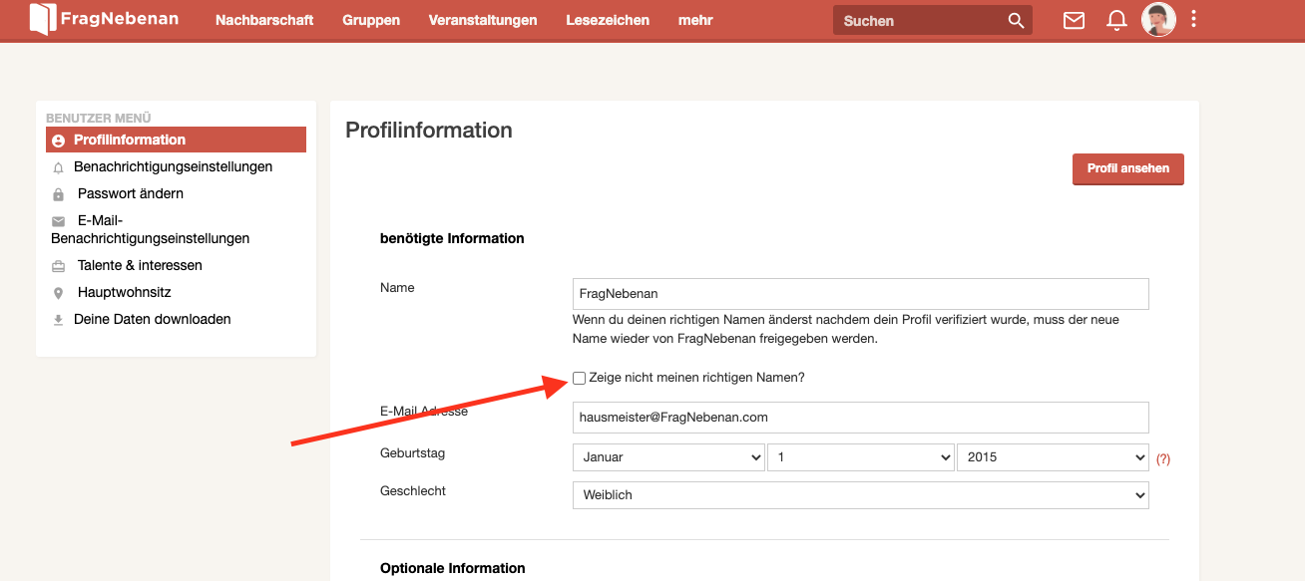
Task: Click the download icon for Deine Daten
Action: (x=58, y=320)
